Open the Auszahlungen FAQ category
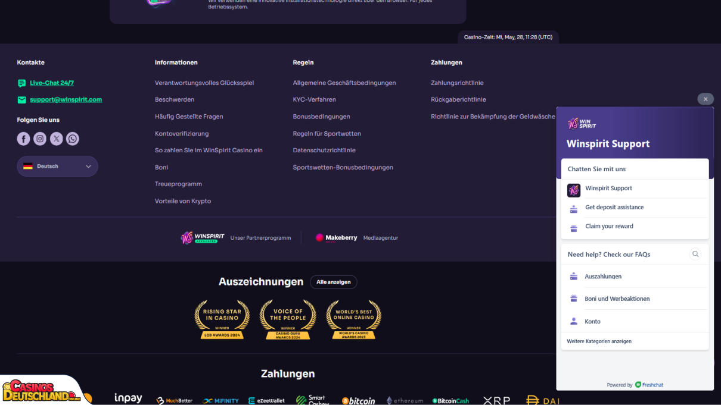 click(635, 277)
